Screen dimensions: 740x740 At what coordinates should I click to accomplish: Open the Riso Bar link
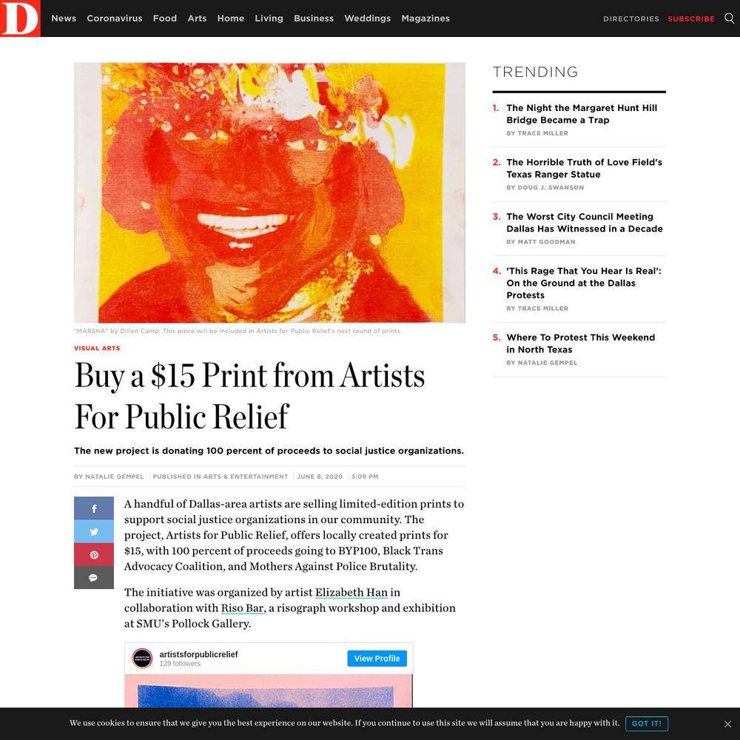(x=242, y=608)
